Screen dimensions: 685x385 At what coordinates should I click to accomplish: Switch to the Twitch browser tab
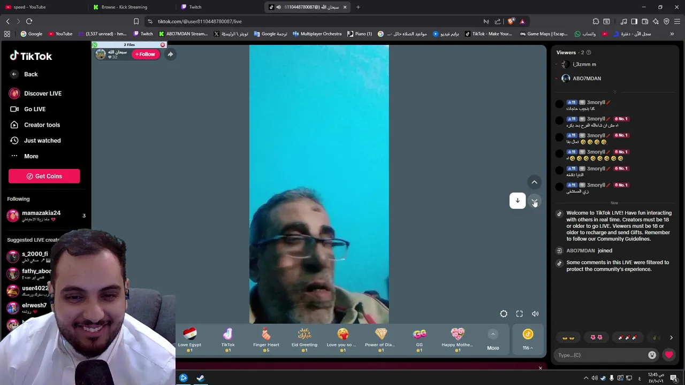coord(220,7)
